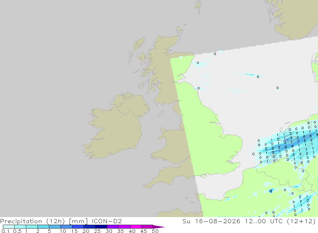
Task: Select the 0.5–1 mm legend color swatch
Action: point(20,227)
